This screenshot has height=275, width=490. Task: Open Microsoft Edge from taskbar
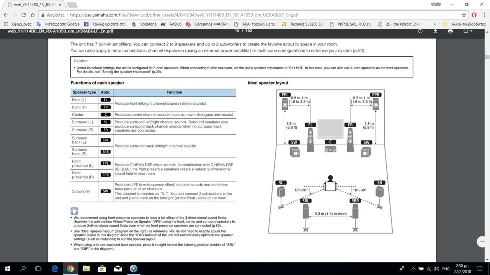(54, 269)
